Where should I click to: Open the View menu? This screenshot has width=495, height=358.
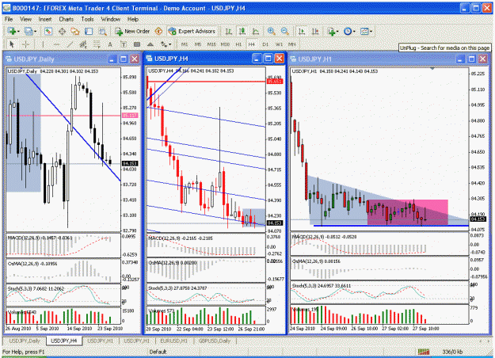[x=25, y=19]
